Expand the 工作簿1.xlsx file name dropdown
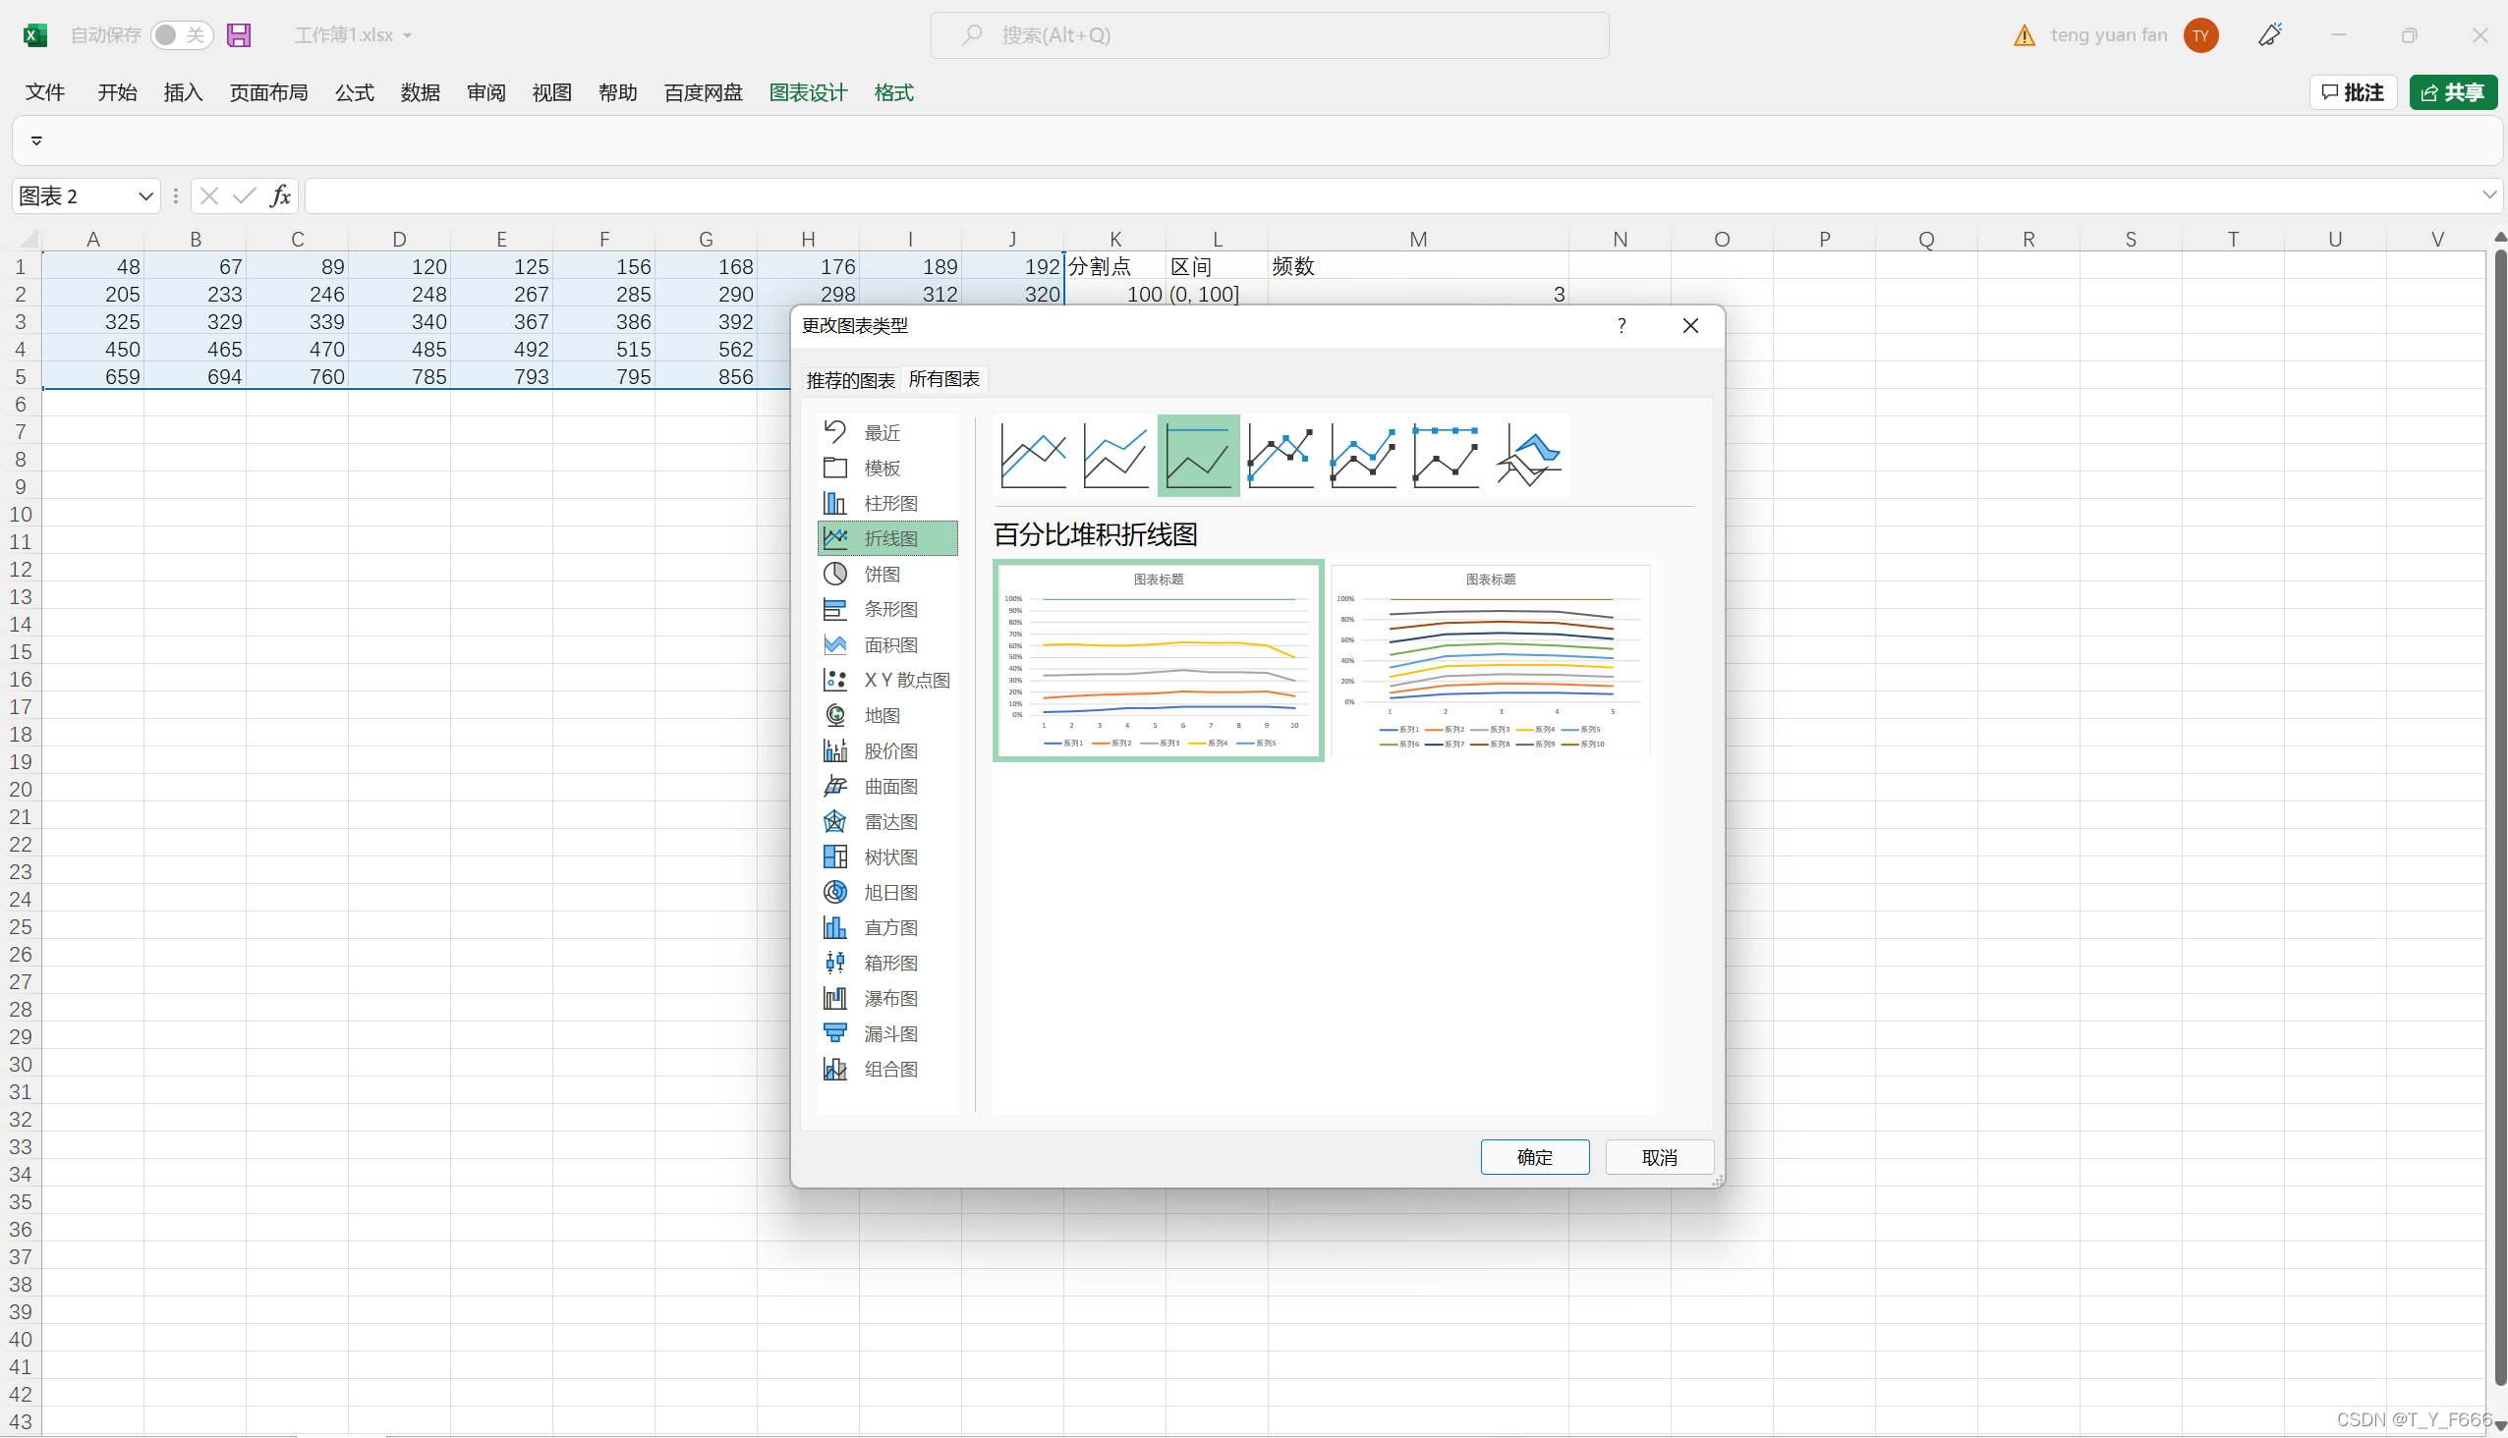Viewport: 2508px width, 1438px height. [407, 35]
